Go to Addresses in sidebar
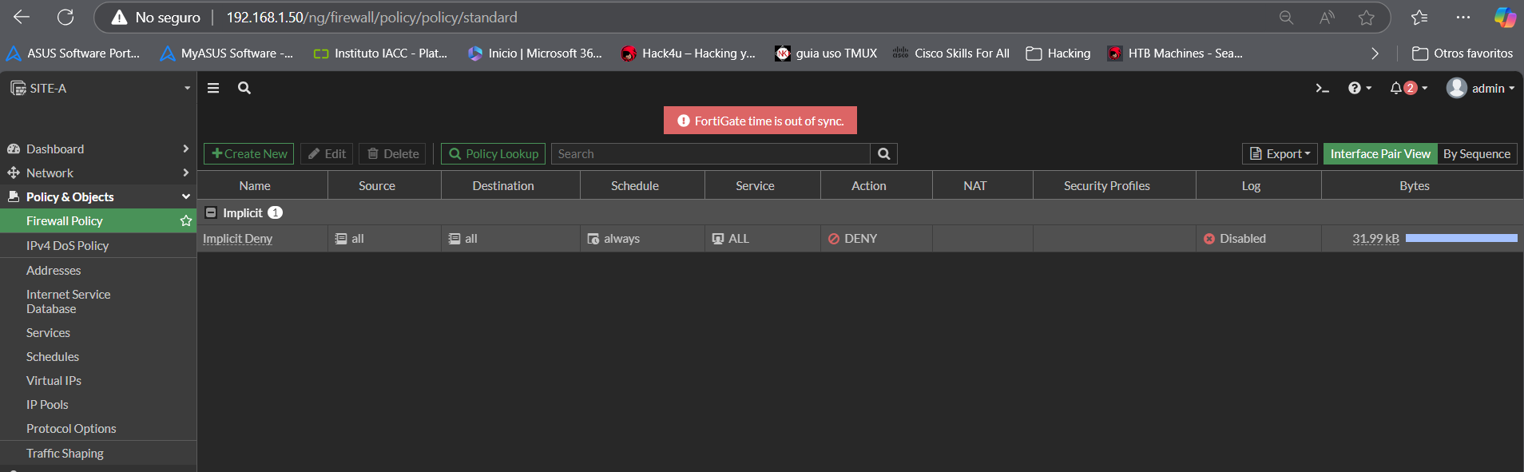Screen dimensions: 1524x472 [54, 271]
